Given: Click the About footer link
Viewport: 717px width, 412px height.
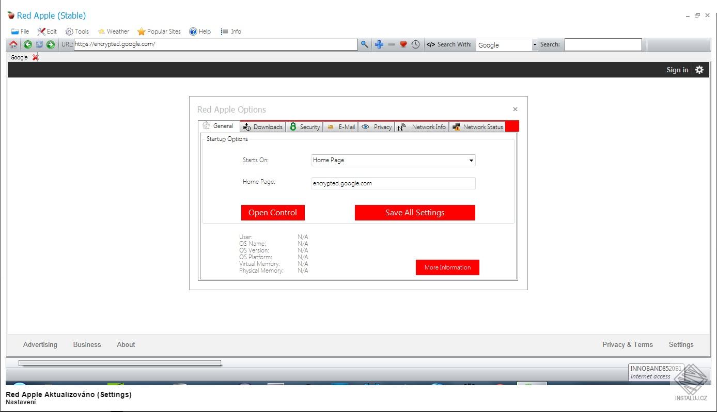Looking at the screenshot, I should pos(126,345).
